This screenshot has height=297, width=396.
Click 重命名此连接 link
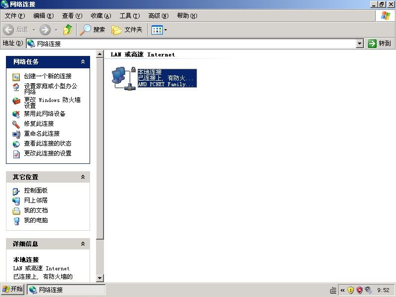42,133
